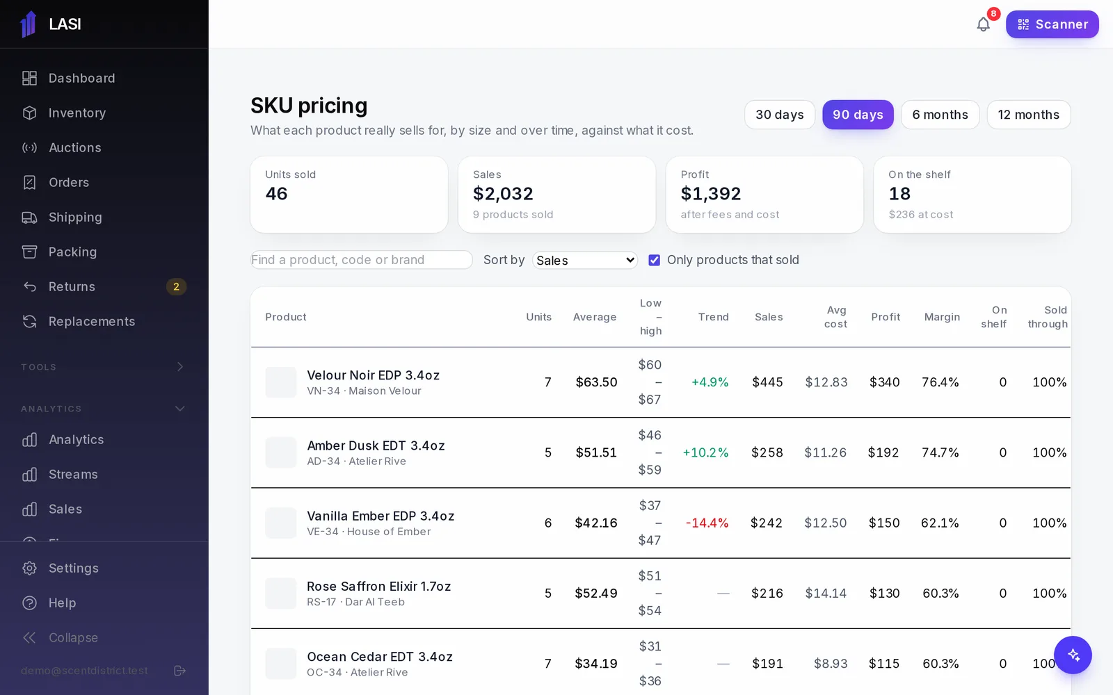Select Vanilla Ember EDP 3.4oz row name
This screenshot has height=695, width=1113.
point(381,516)
